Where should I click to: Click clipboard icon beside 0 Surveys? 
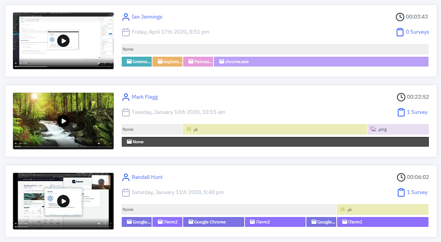[400, 32]
